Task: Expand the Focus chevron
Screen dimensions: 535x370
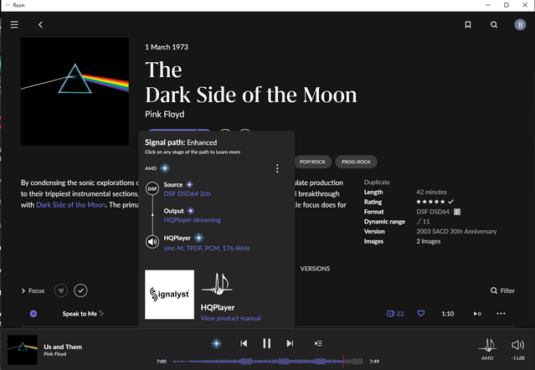Action: (x=23, y=291)
